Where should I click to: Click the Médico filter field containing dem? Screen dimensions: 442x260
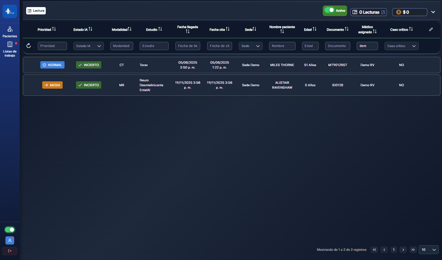[x=367, y=46]
